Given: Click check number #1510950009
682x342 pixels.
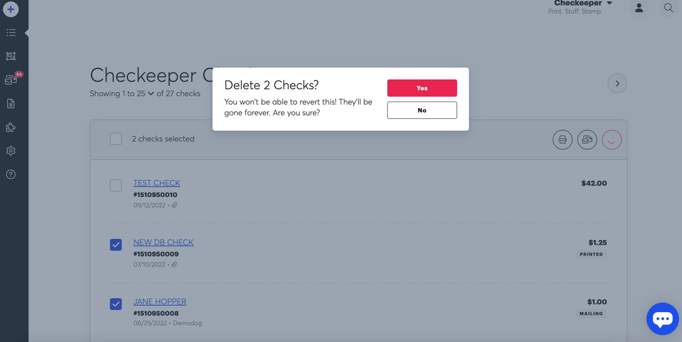Looking at the screenshot, I should click(x=156, y=254).
